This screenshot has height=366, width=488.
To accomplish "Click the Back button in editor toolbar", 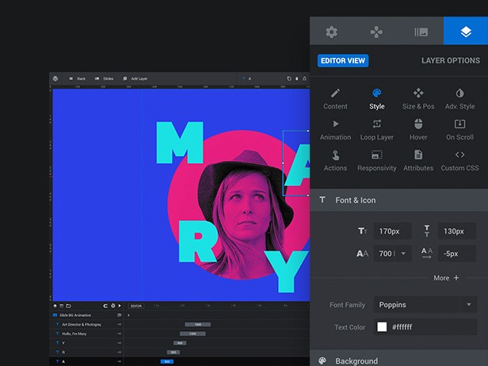I will click(78, 78).
